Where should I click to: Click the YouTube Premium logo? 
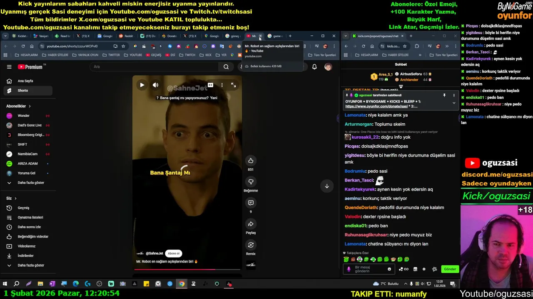(x=30, y=66)
